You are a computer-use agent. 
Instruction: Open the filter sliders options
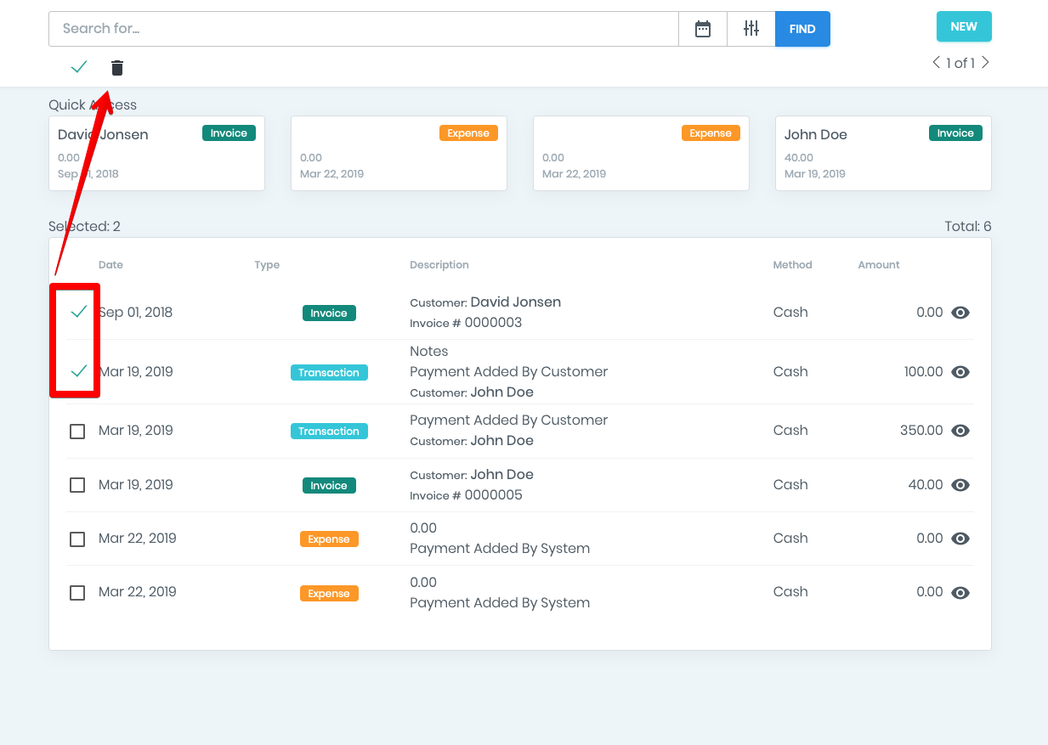[751, 29]
